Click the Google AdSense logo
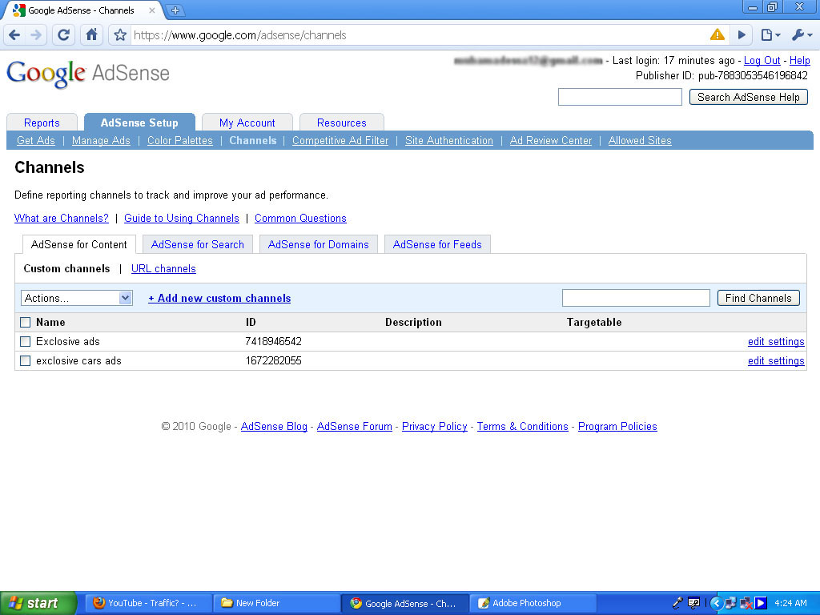The height and width of the screenshot is (615, 820). [x=88, y=74]
